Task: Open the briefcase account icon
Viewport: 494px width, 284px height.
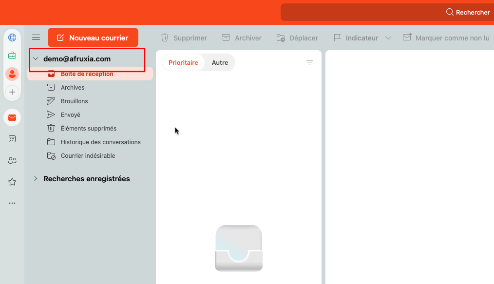Action: (12, 56)
